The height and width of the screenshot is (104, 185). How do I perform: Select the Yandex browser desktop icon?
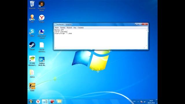42,18
